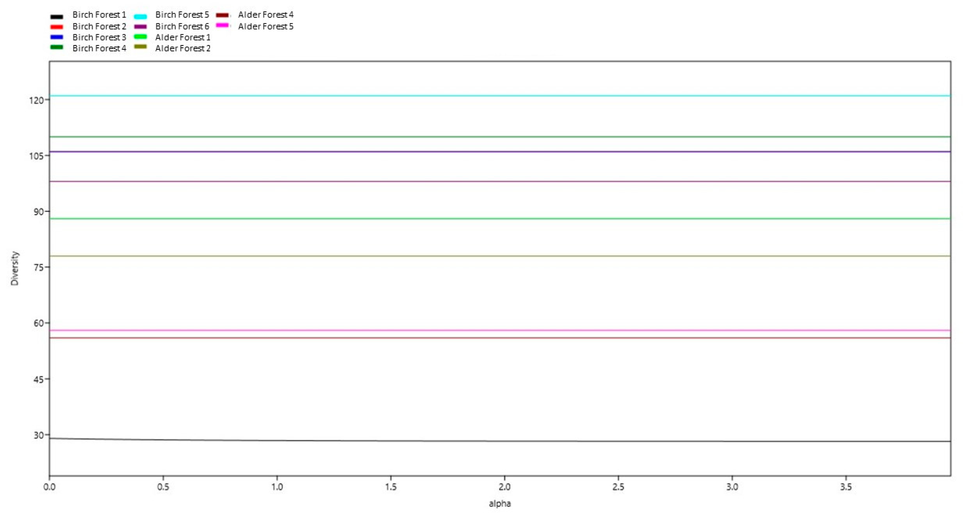963x519 pixels.
Task: Click the green Alder Forest 1 legend swatch
Action: coord(141,37)
